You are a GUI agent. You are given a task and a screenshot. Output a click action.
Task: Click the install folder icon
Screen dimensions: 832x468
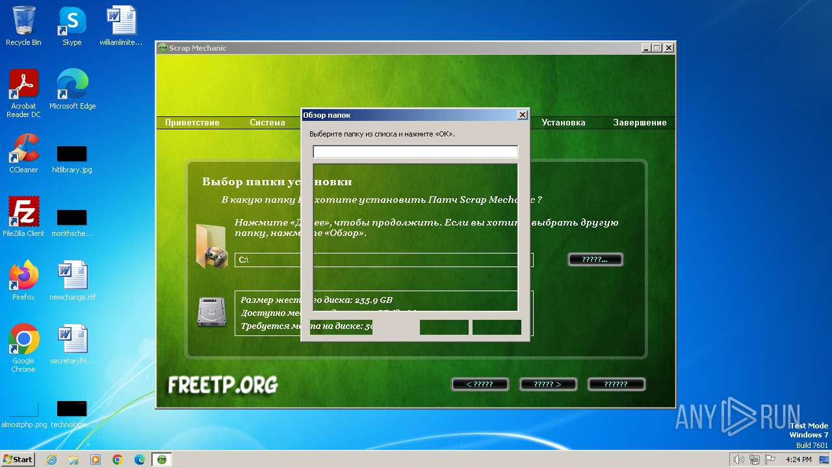[x=212, y=246]
